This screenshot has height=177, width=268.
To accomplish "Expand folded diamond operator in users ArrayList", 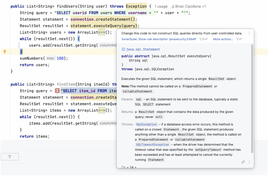I will point(101,32).
